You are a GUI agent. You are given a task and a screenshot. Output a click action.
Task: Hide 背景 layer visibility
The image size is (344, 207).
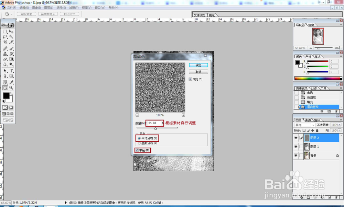[296, 156]
